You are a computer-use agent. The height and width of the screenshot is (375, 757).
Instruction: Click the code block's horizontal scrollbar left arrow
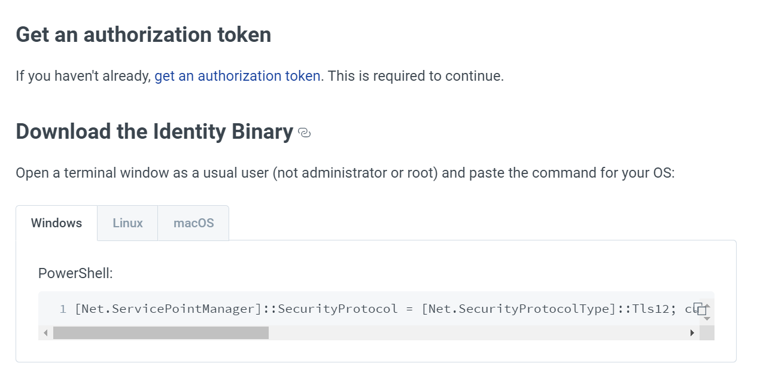[x=45, y=333]
